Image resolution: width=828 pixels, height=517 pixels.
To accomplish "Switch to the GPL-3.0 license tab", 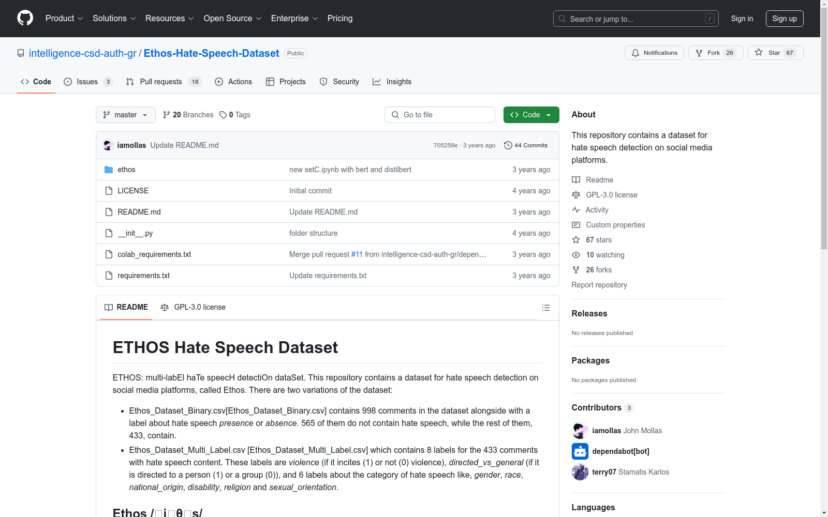I will pyautogui.click(x=193, y=307).
